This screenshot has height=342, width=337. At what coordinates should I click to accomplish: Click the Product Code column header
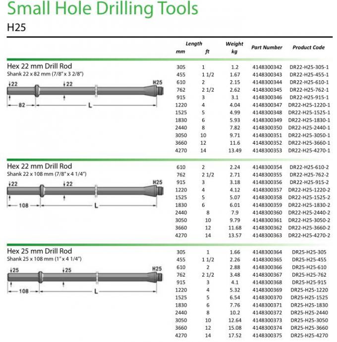(x=308, y=48)
